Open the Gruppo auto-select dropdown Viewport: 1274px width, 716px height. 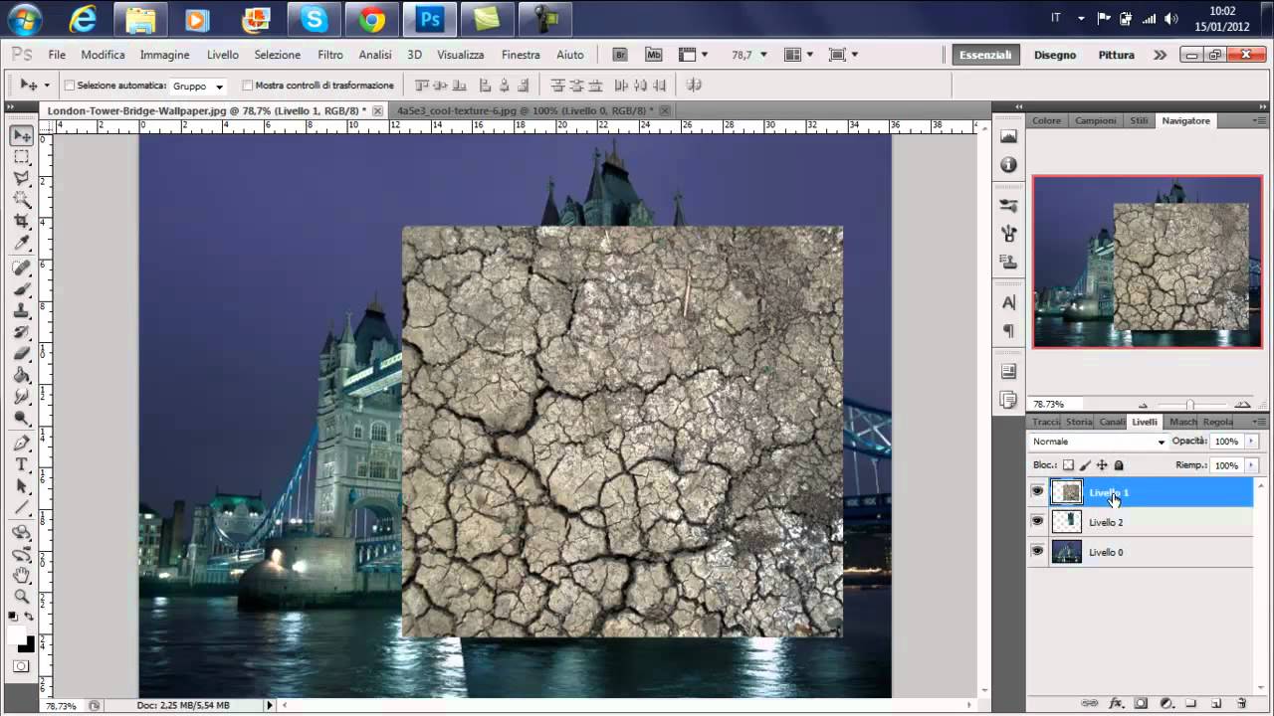click(x=199, y=87)
